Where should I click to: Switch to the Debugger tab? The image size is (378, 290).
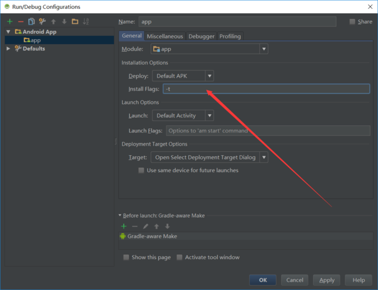[202, 36]
